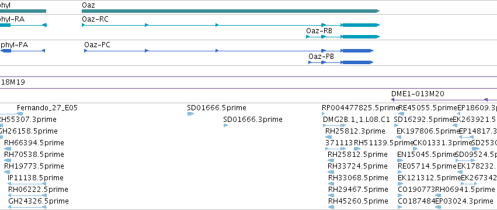This screenshot has height=210, width=497.
Task: Click EST GH26158.5prime
Action: point(29,131)
